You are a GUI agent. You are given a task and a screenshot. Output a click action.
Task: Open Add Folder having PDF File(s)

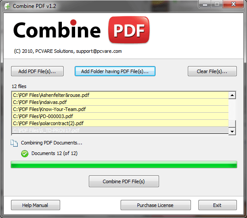(115, 71)
